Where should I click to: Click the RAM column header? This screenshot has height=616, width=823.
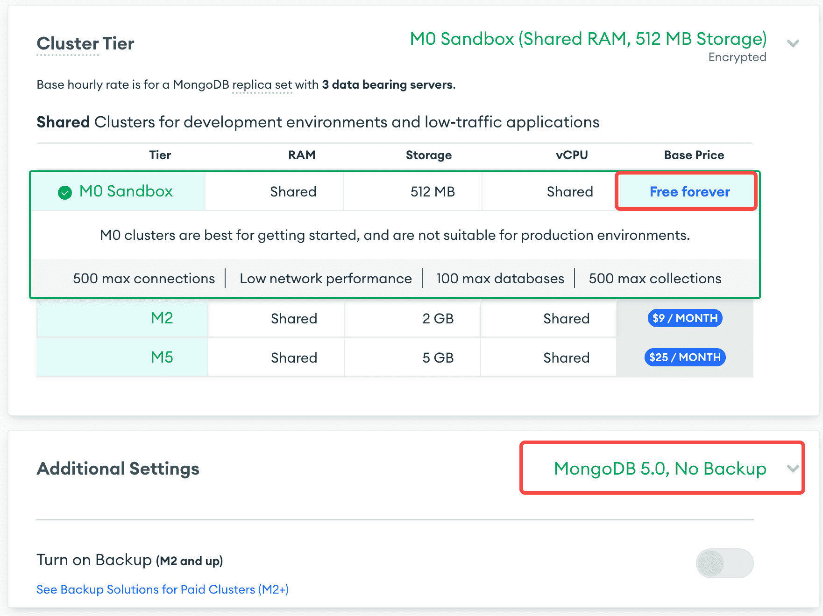pyautogui.click(x=302, y=155)
